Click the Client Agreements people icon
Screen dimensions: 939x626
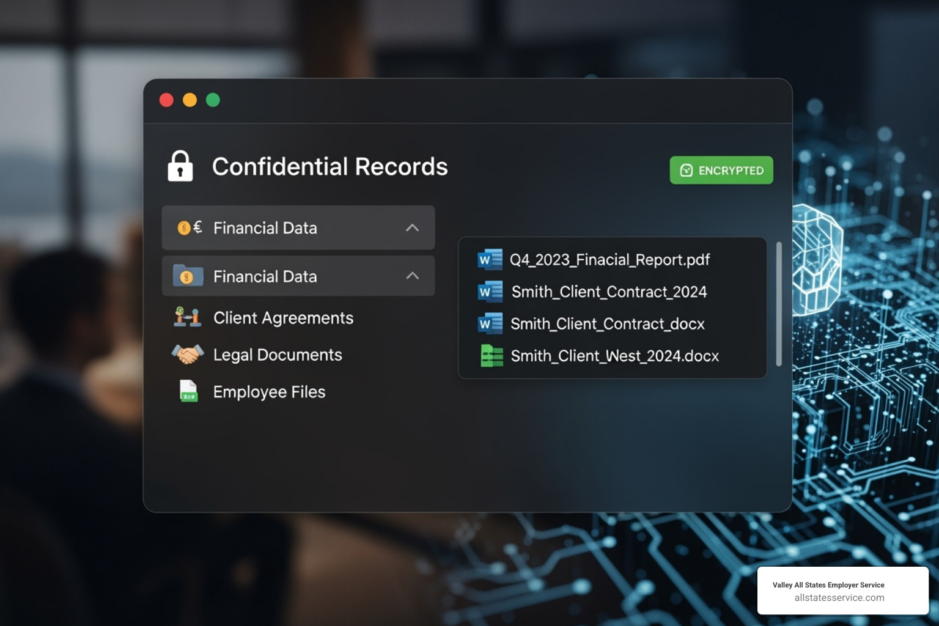click(x=188, y=317)
